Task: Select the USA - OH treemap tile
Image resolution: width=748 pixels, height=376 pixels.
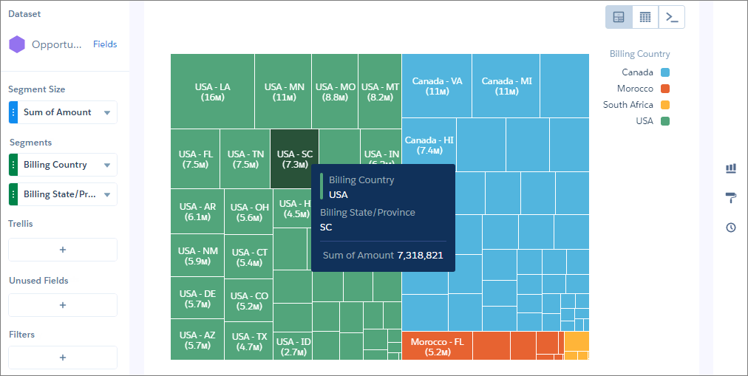Action: tap(249, 212)
